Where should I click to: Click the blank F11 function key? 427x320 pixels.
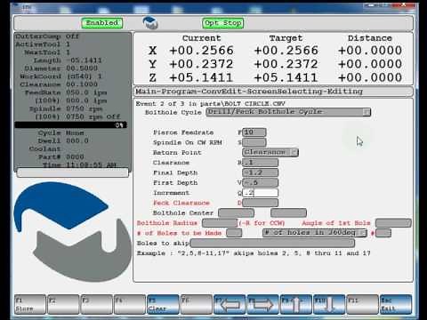[x=362, y=304]
